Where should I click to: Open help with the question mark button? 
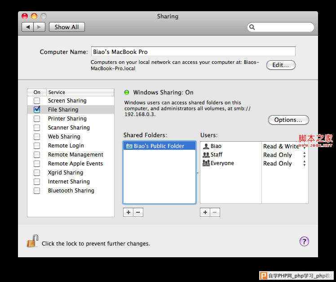[304, 241]
